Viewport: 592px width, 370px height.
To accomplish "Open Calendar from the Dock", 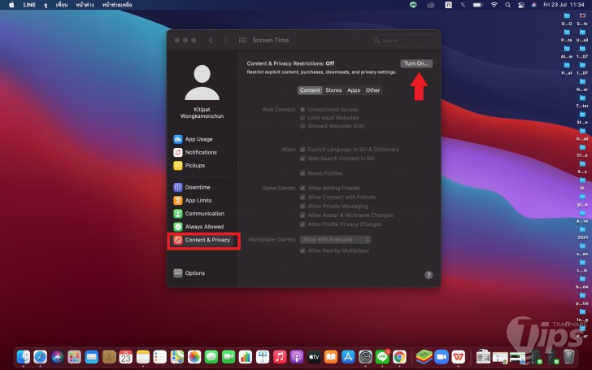I will [126, 356].
